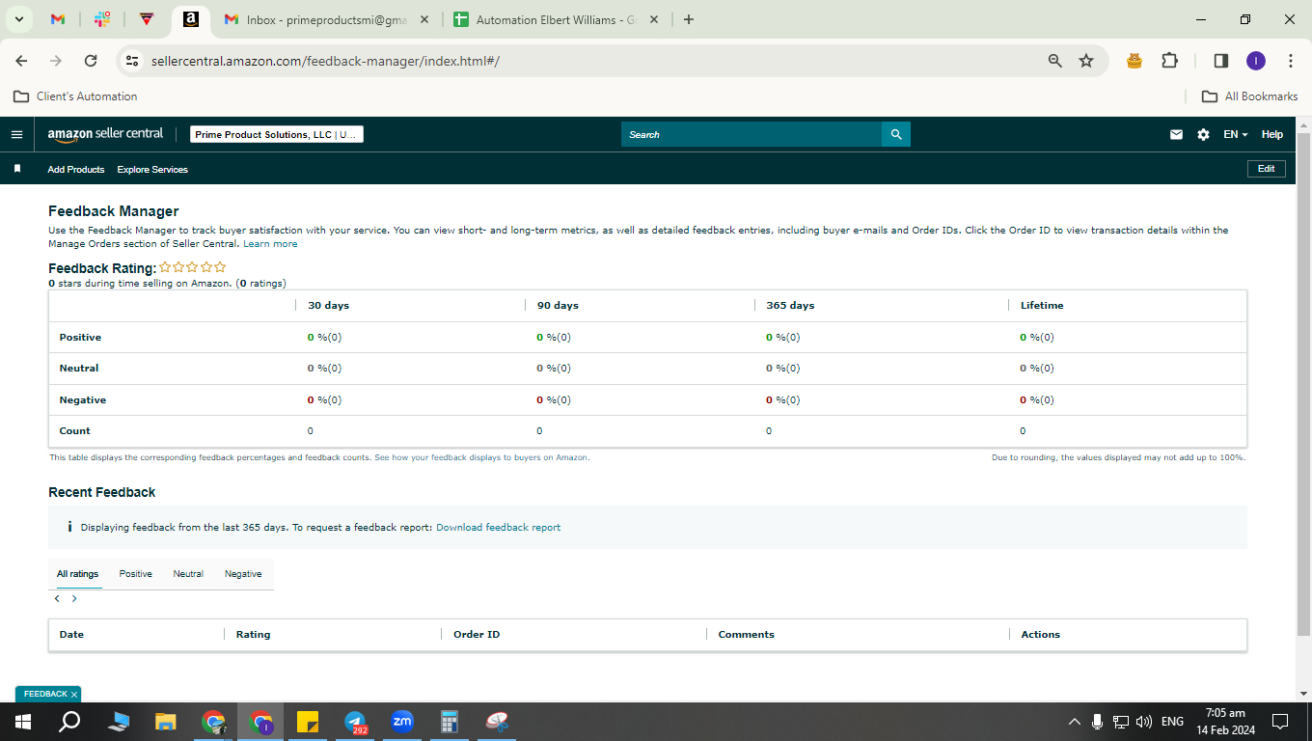Open 'See how your feedback displays' link
Viewport: 1312px width, 741px height.
pyautogui.click(x=481, y=457)
